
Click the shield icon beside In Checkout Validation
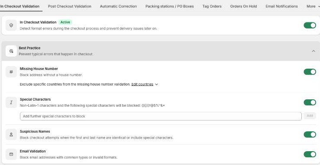[11, 25]
